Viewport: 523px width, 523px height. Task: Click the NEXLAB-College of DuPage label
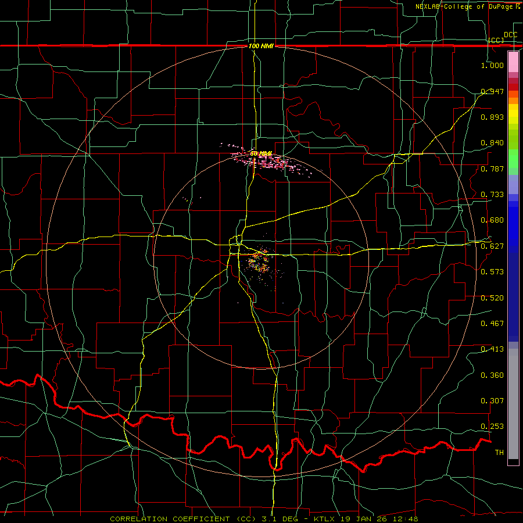pyautogui.click(x=467, y=6)
